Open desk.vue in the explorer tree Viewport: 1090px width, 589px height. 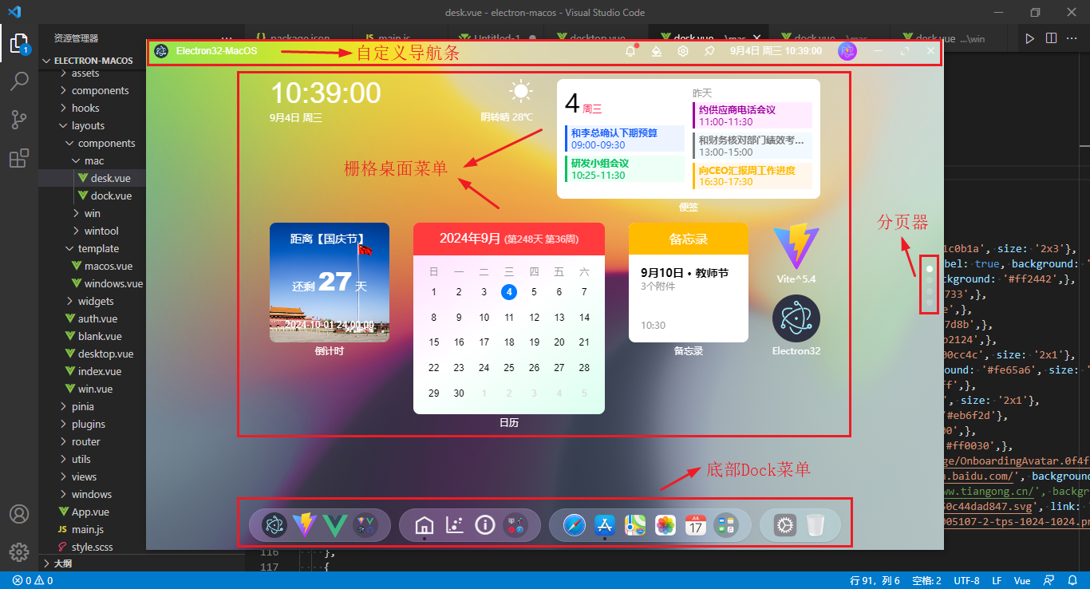[x=111, y=178]
